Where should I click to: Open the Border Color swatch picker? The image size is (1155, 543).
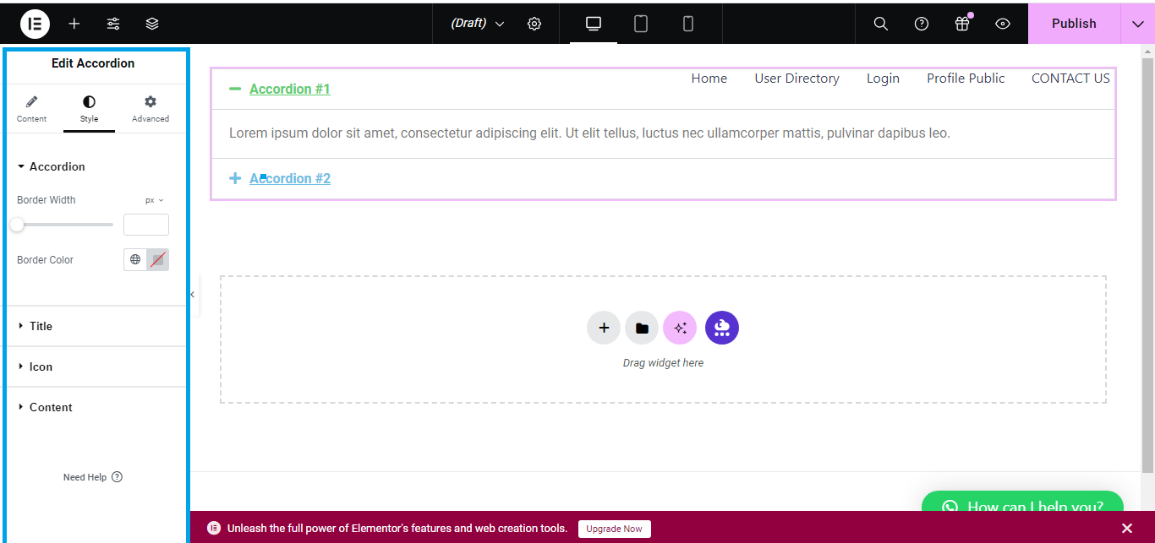point(158,260)
